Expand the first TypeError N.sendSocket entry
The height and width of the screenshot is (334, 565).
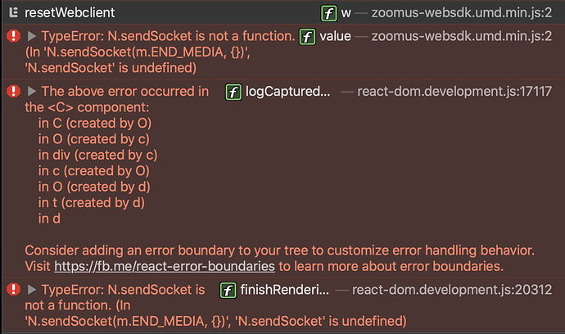[x=32, y=36]
